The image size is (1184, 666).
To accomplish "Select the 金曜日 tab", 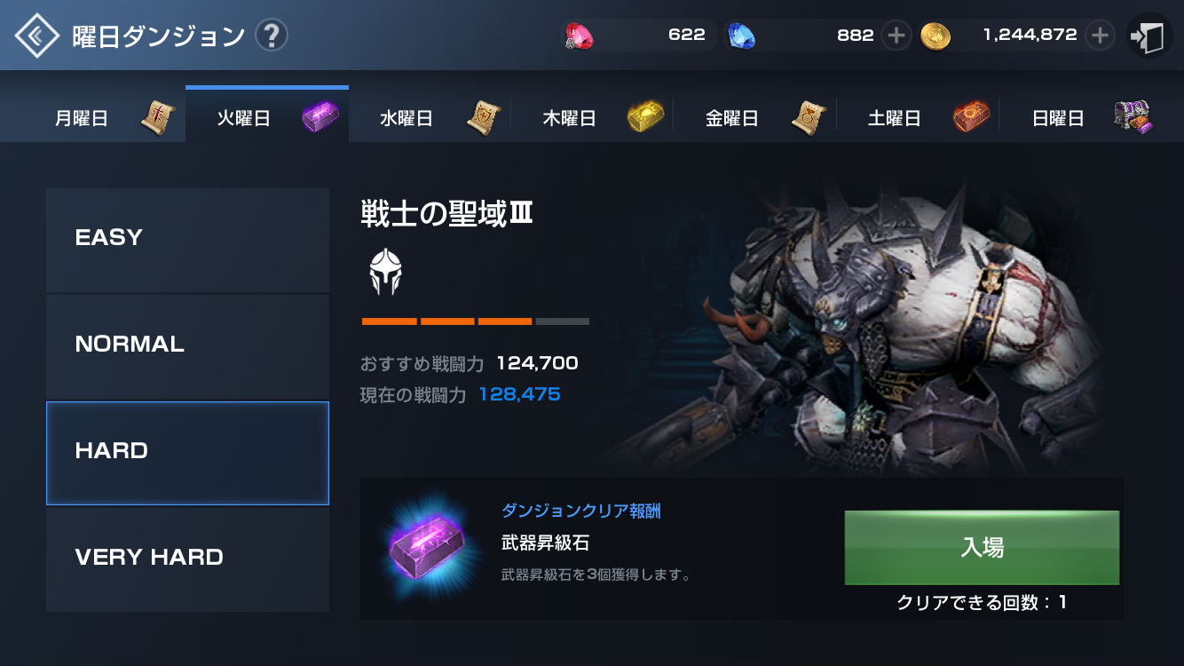I will pos(755,115).
